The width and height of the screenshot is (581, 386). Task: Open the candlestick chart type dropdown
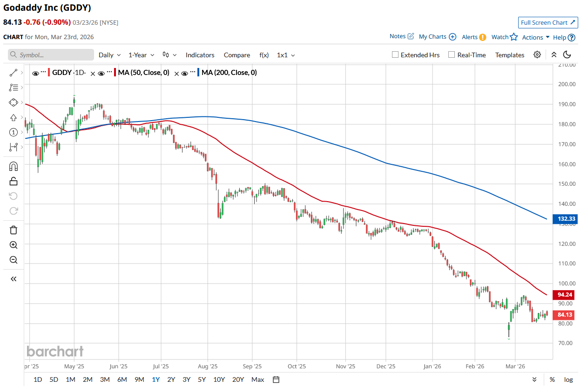169,55
